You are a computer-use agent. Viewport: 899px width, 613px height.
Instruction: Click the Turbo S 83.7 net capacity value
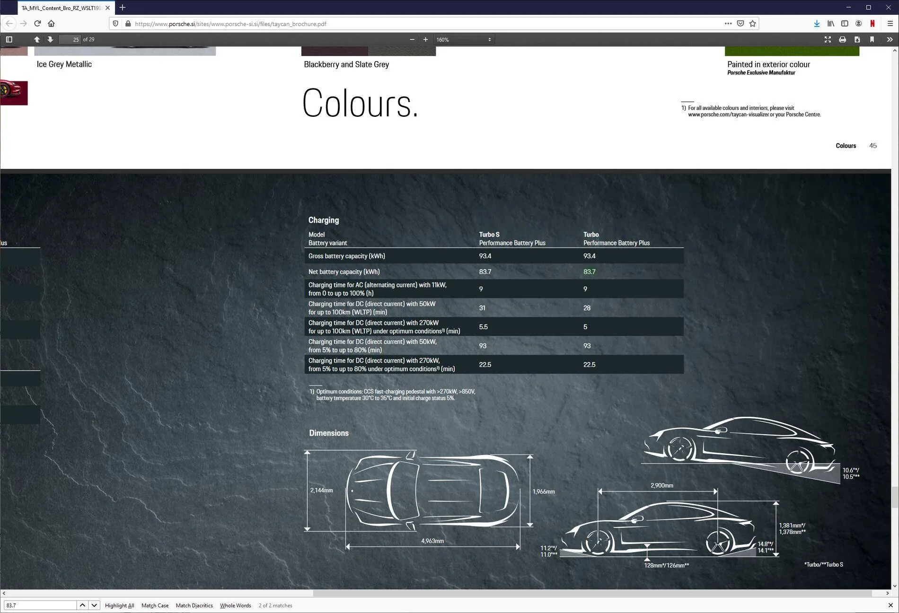coord(485,271)
